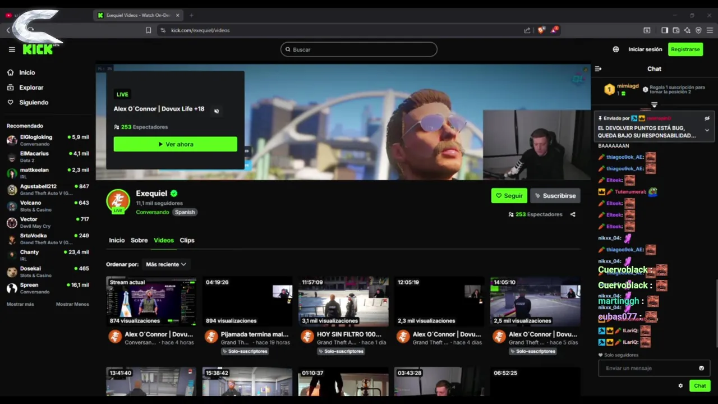
Task: Open Dosekai recommended channel
Action: (48, 272)
